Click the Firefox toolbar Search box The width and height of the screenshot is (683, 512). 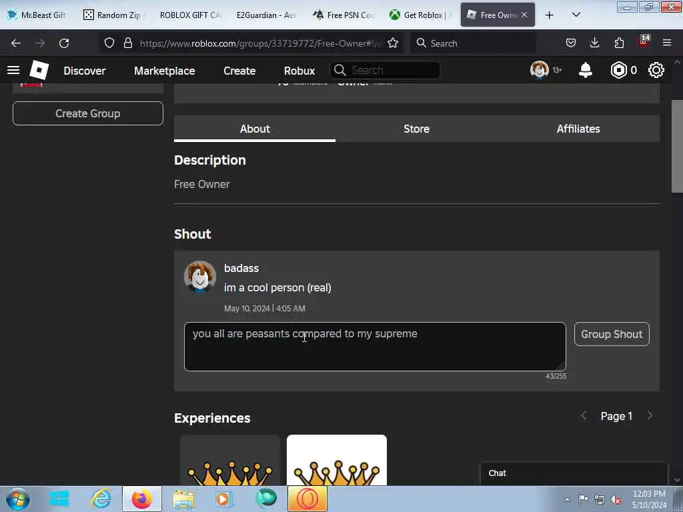pyautogui.click(x=473, y=43)
